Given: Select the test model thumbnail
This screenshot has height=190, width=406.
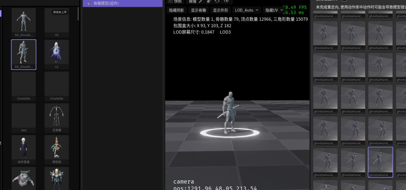Looking at the screenshot, I should point(24,118).
